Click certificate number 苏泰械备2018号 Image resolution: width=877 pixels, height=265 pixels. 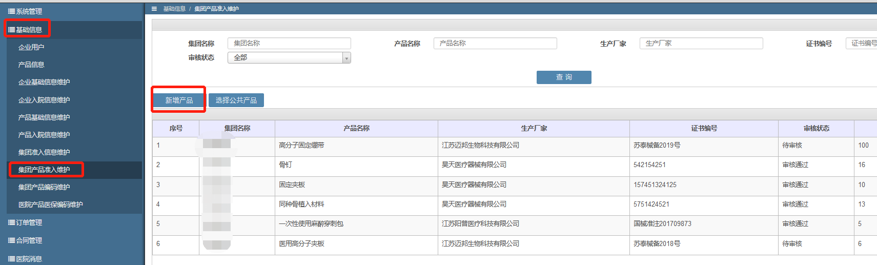point(657,244)
